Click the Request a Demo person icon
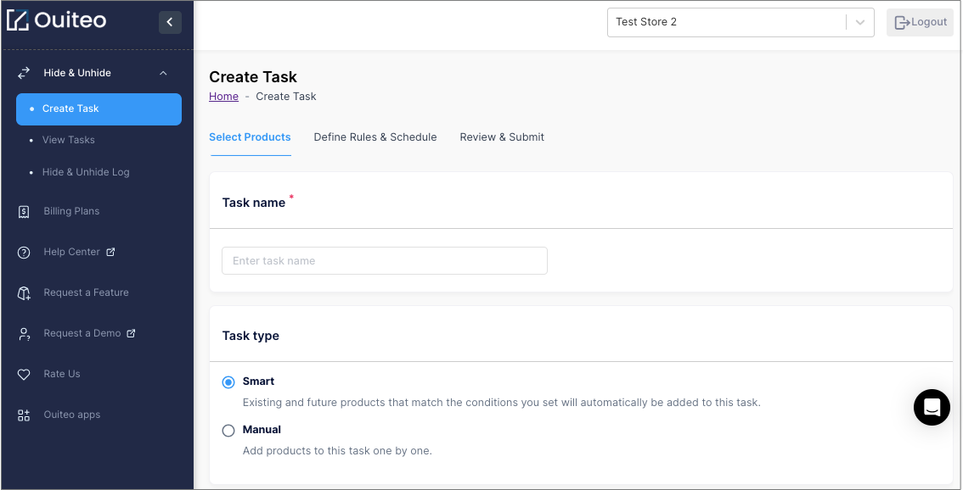963x490 pixels. click(x=23, y=334)
